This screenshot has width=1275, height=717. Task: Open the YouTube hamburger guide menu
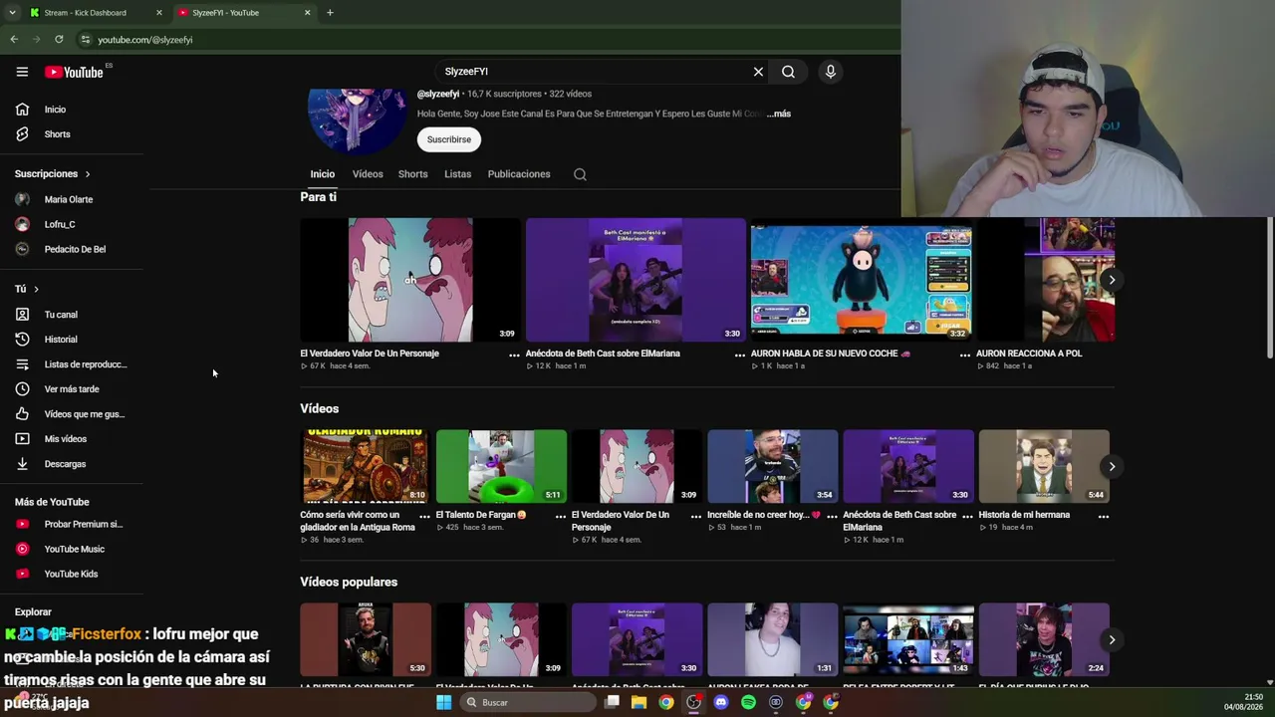(x=22, y=72)
